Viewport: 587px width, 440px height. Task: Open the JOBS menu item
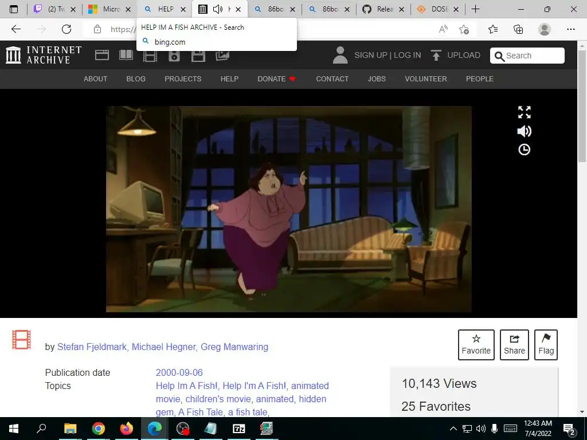point(377,79)
